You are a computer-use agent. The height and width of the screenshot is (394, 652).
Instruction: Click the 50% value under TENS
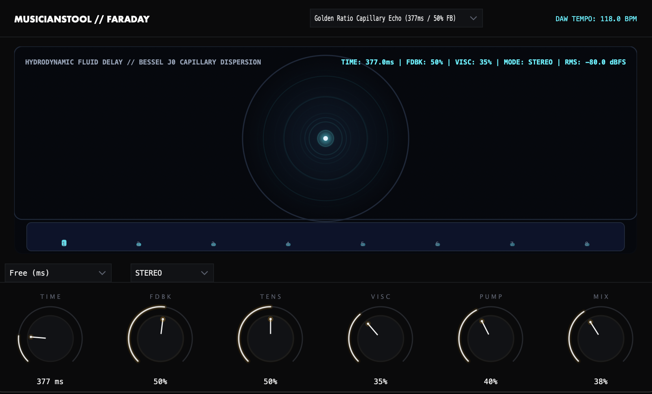[x=271, y=381]
